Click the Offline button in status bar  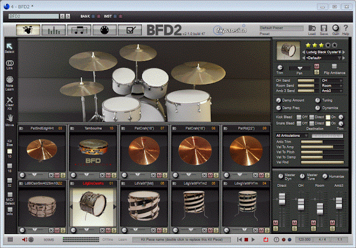point(108,239)
